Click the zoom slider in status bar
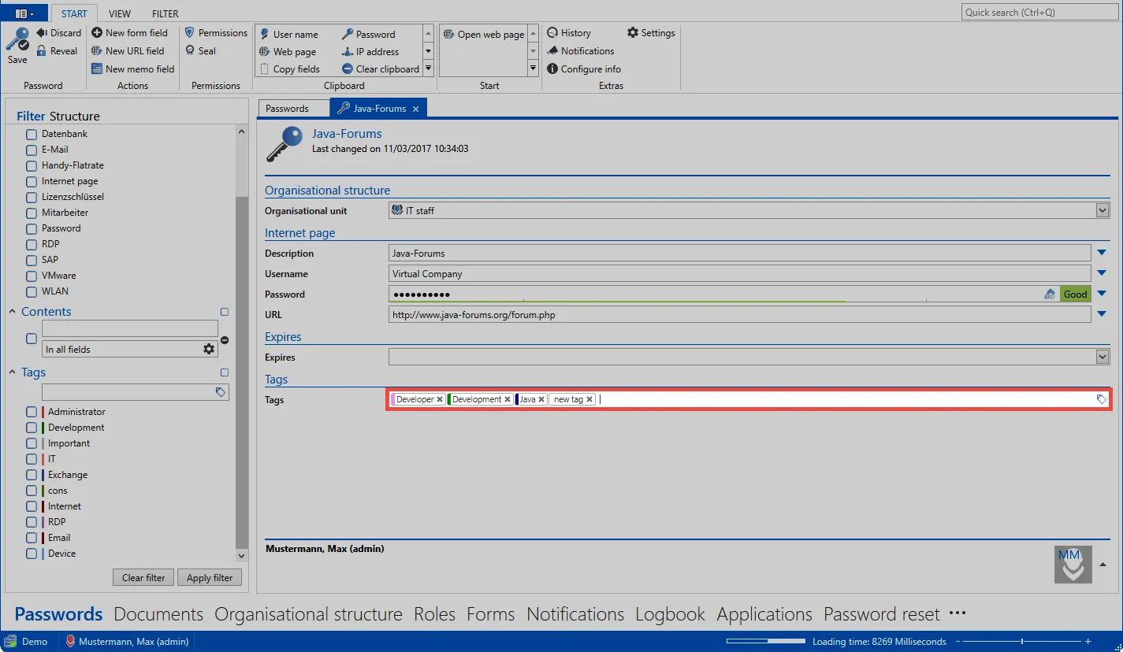 [1022, 642]
